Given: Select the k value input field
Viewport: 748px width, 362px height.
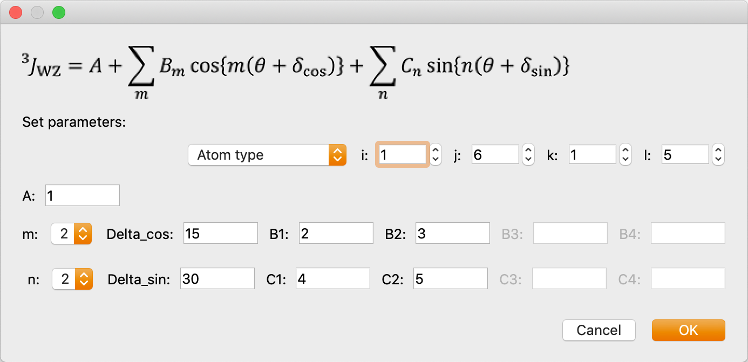Looking at the screenshot, I should [591, 155].
